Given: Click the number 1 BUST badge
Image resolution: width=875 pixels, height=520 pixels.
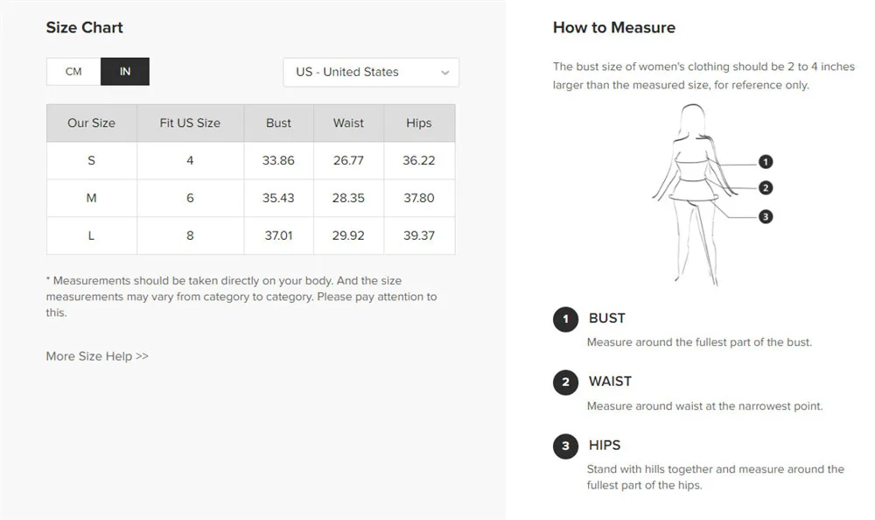Looking at the screenshot, I should (x=565, y=320).
